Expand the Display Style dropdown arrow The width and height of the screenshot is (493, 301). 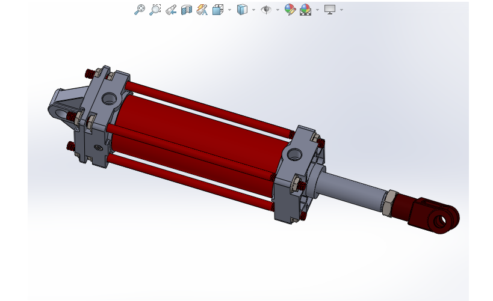pyautogui.click(x=254, y=10)
